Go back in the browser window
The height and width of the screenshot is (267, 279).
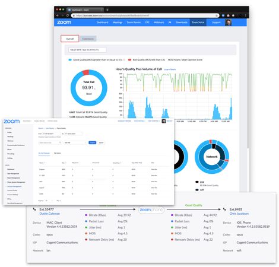coord(58,15)
